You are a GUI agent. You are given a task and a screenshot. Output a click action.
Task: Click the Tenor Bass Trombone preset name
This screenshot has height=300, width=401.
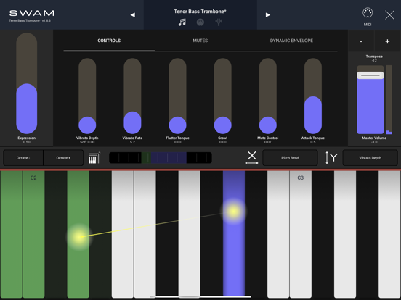coord(200,12)
